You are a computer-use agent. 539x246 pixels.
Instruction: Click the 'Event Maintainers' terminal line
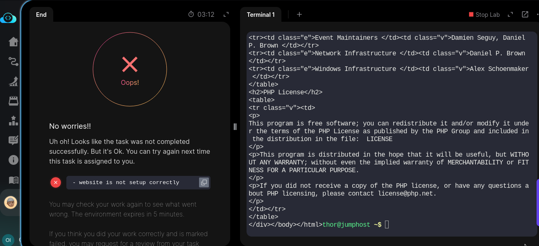coord(387,41)
